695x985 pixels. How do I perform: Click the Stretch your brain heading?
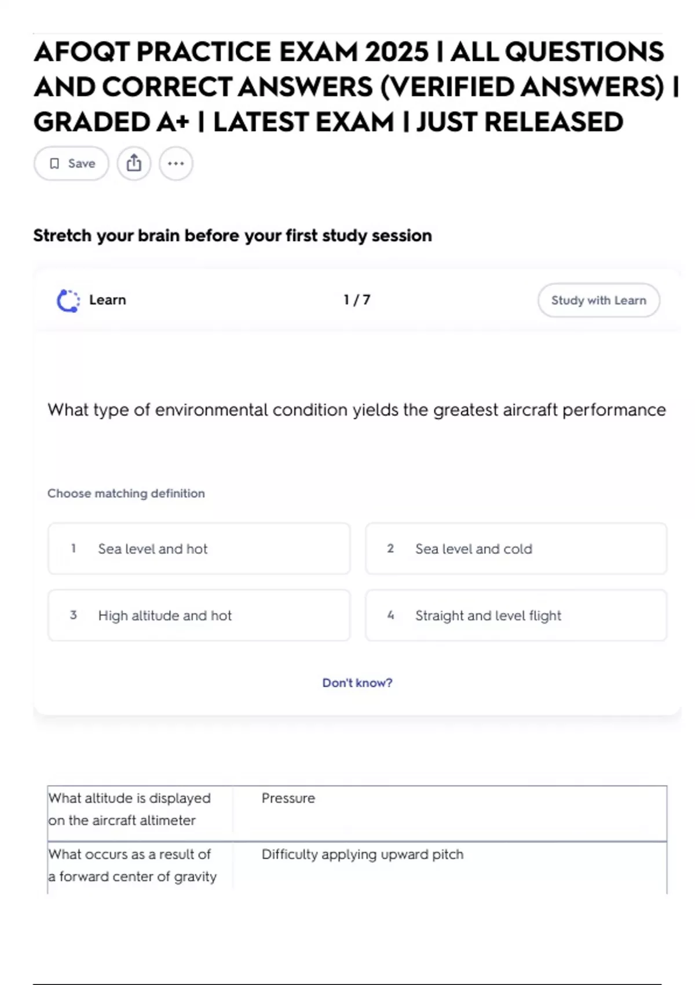232,236
